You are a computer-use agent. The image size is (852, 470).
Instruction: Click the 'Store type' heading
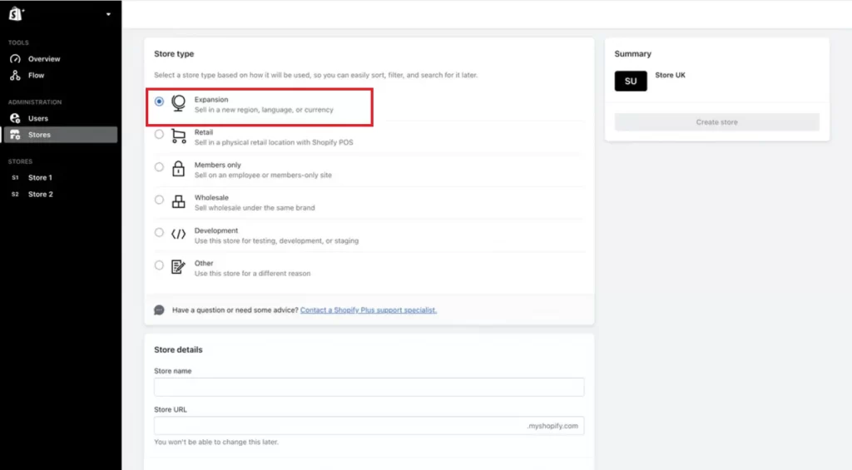pyautogui.click(x=174, y=54)
